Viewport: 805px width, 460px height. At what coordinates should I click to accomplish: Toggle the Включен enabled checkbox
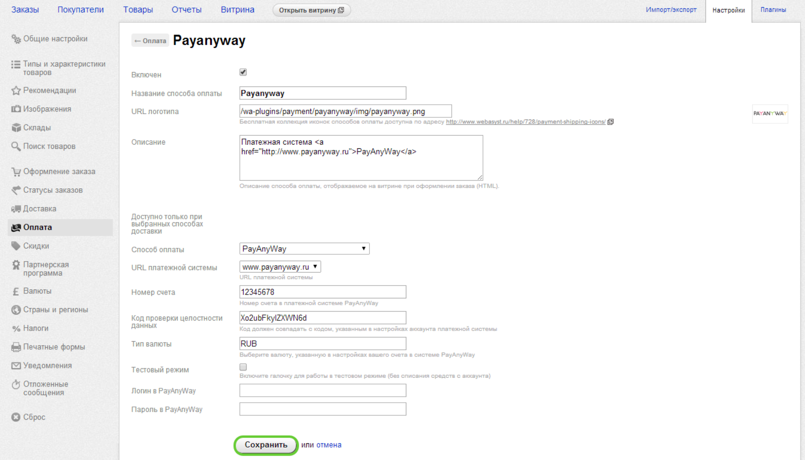click(243, 72)
